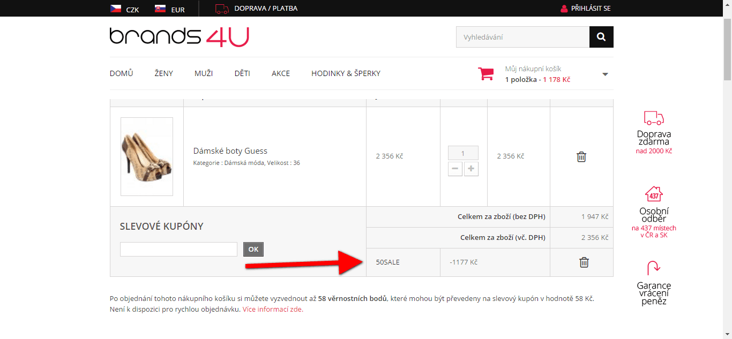Switch currency to CZK via Czech flag
Screen dimensions: 732x339
pos(115,9)
